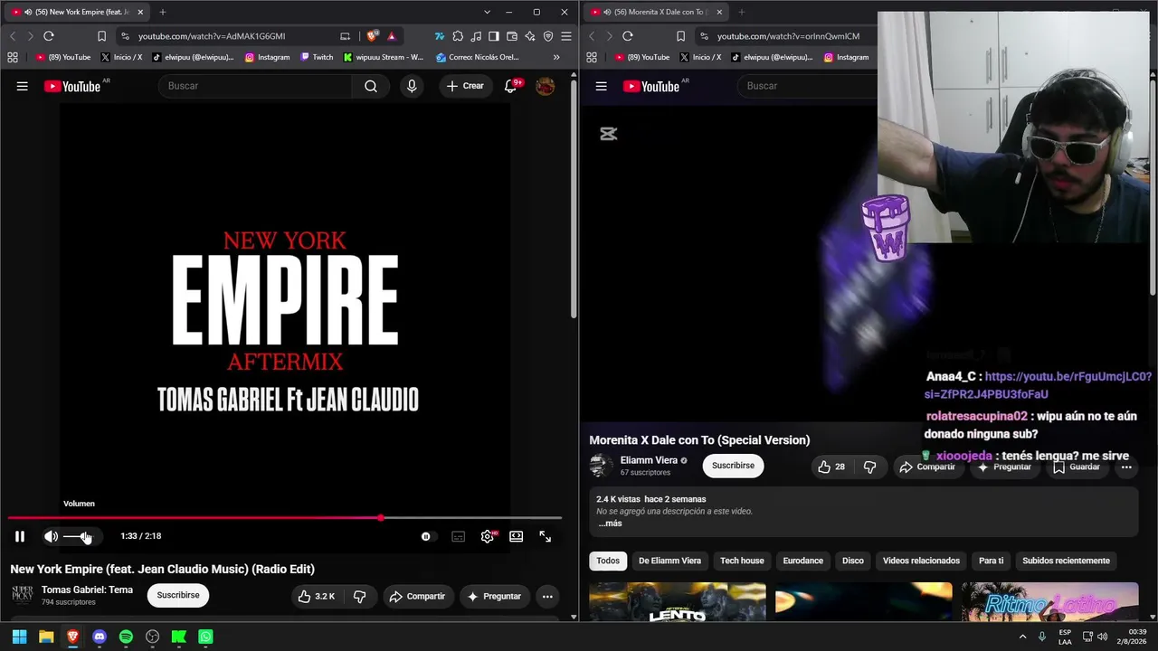Select the Eurodance filter chip
The image size is (1158, 651).
(x=803, y=561)
